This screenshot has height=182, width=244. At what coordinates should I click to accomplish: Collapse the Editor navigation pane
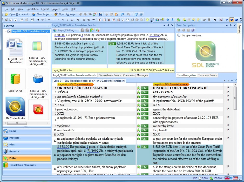(48, 26)
